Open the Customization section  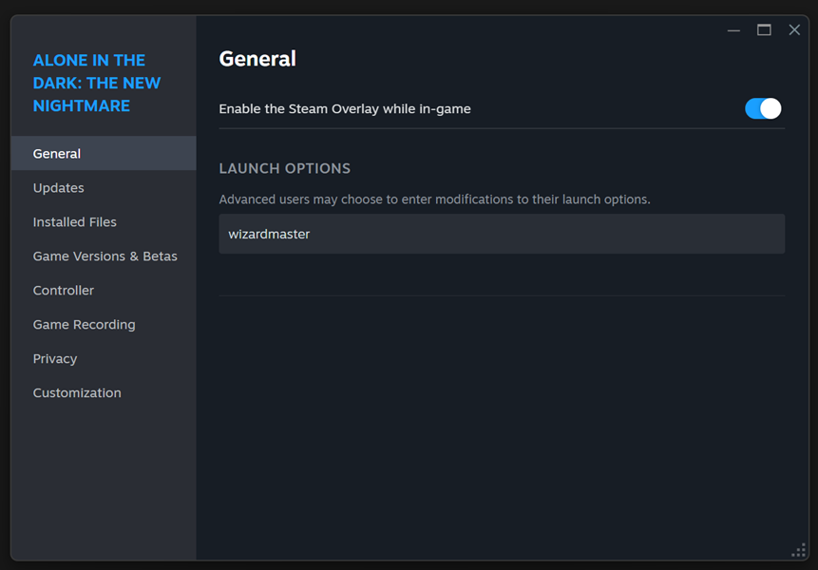pos(77,393)
